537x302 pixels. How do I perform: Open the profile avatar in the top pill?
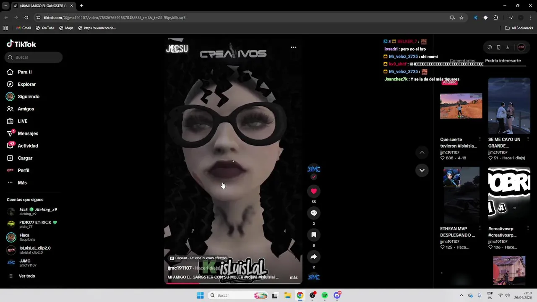(521, 47)
